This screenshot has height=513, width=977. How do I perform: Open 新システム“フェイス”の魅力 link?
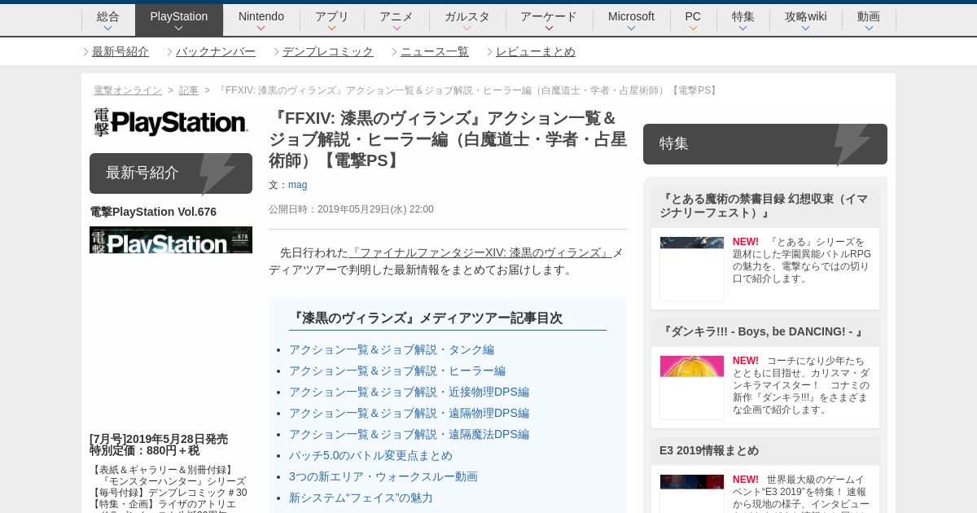point(361,498)
